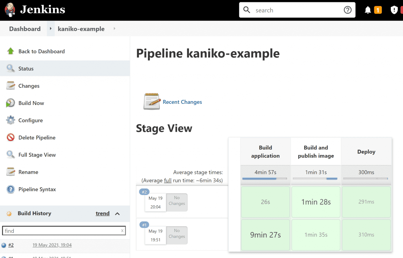Click the Recent Changes notepad icon
403x258 pixels.
pyautogui.click(x=152, y=101)
